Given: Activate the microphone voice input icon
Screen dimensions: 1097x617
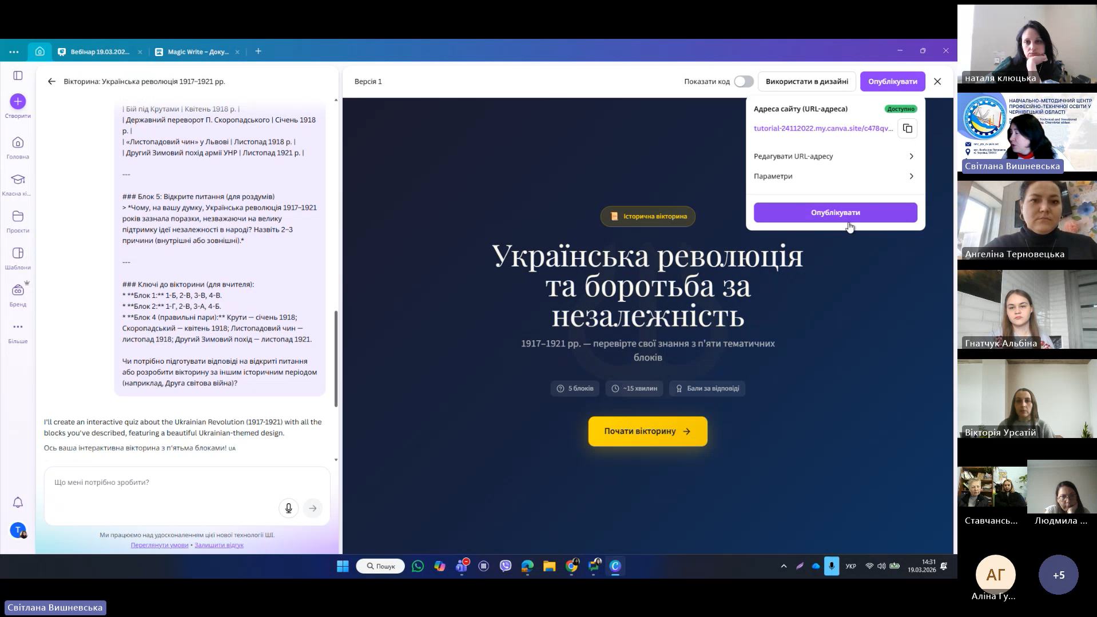Looking at the screenshot, I should tap(288, 508).
